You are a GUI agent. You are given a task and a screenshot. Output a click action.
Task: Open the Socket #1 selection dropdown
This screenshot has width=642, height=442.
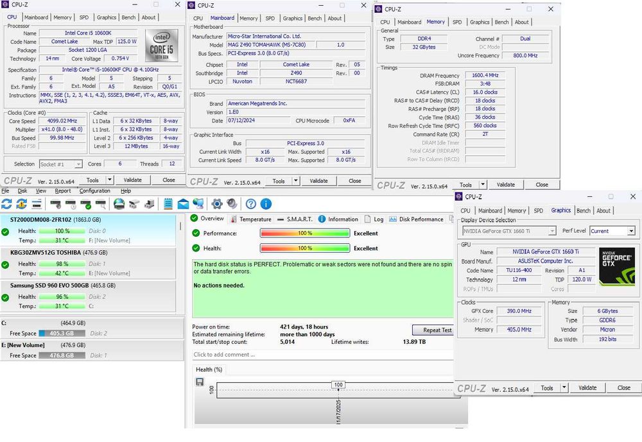point(61,164)
